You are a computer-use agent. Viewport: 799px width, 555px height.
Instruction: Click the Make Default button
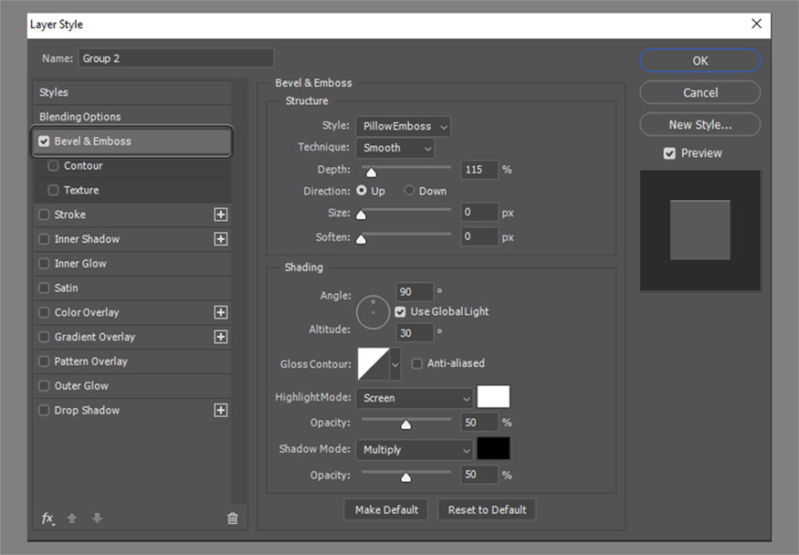click(x=386, y=509)
